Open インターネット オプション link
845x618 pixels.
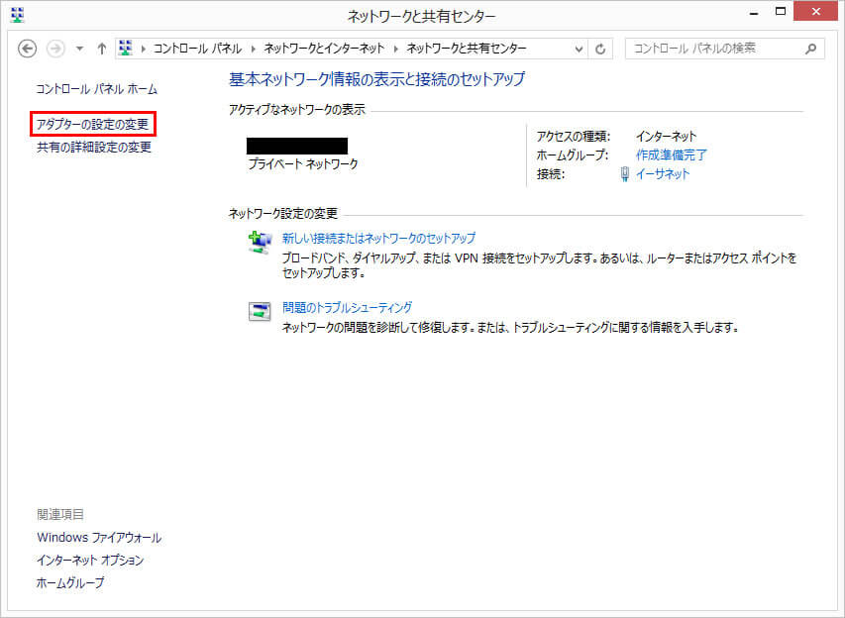(x=90, y=561)
